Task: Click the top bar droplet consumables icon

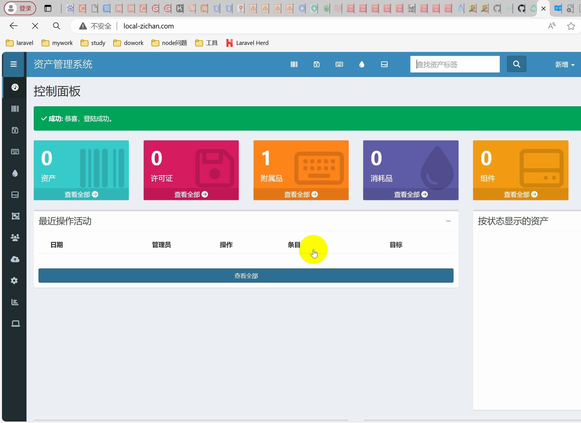Action: click(362, 64)
